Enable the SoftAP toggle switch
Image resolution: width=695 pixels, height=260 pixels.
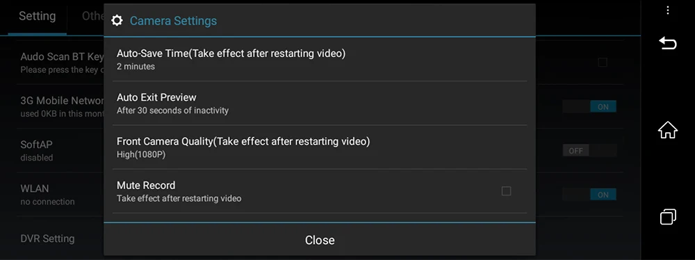point(589,151)
